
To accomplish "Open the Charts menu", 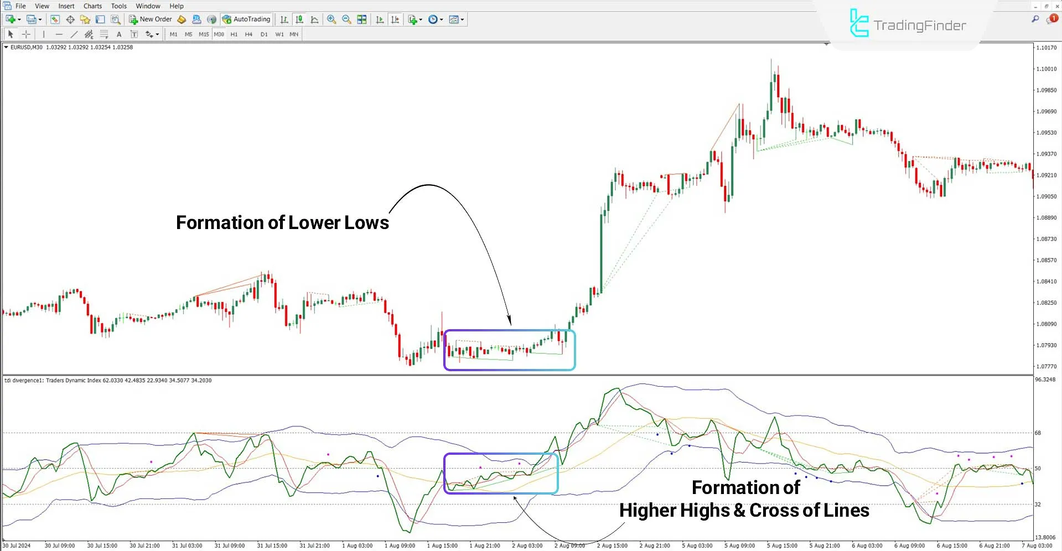I will [x=92, y=6].
